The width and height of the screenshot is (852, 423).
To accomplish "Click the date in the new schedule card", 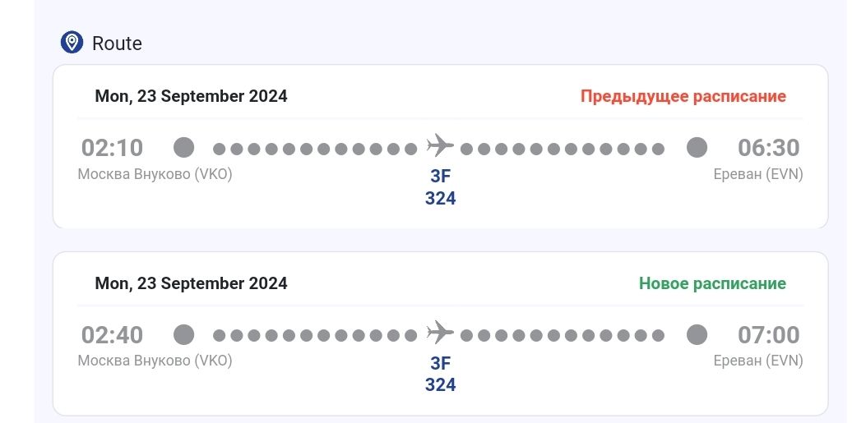I will (191, 283).
